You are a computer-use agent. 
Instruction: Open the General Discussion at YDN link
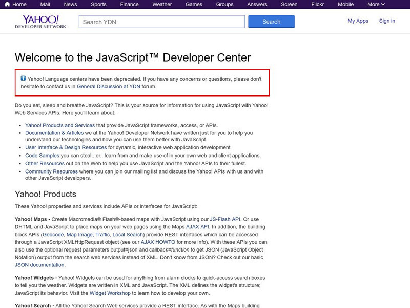click(109, 86)
